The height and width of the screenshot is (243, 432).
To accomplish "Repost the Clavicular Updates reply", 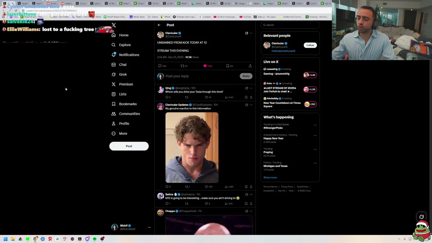I will [186, 187].
